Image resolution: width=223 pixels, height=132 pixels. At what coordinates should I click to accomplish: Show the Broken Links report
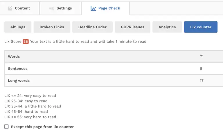click(x=52, y=27)
